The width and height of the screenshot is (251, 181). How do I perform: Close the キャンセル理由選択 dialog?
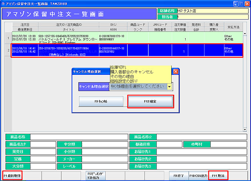click(176, 72)
